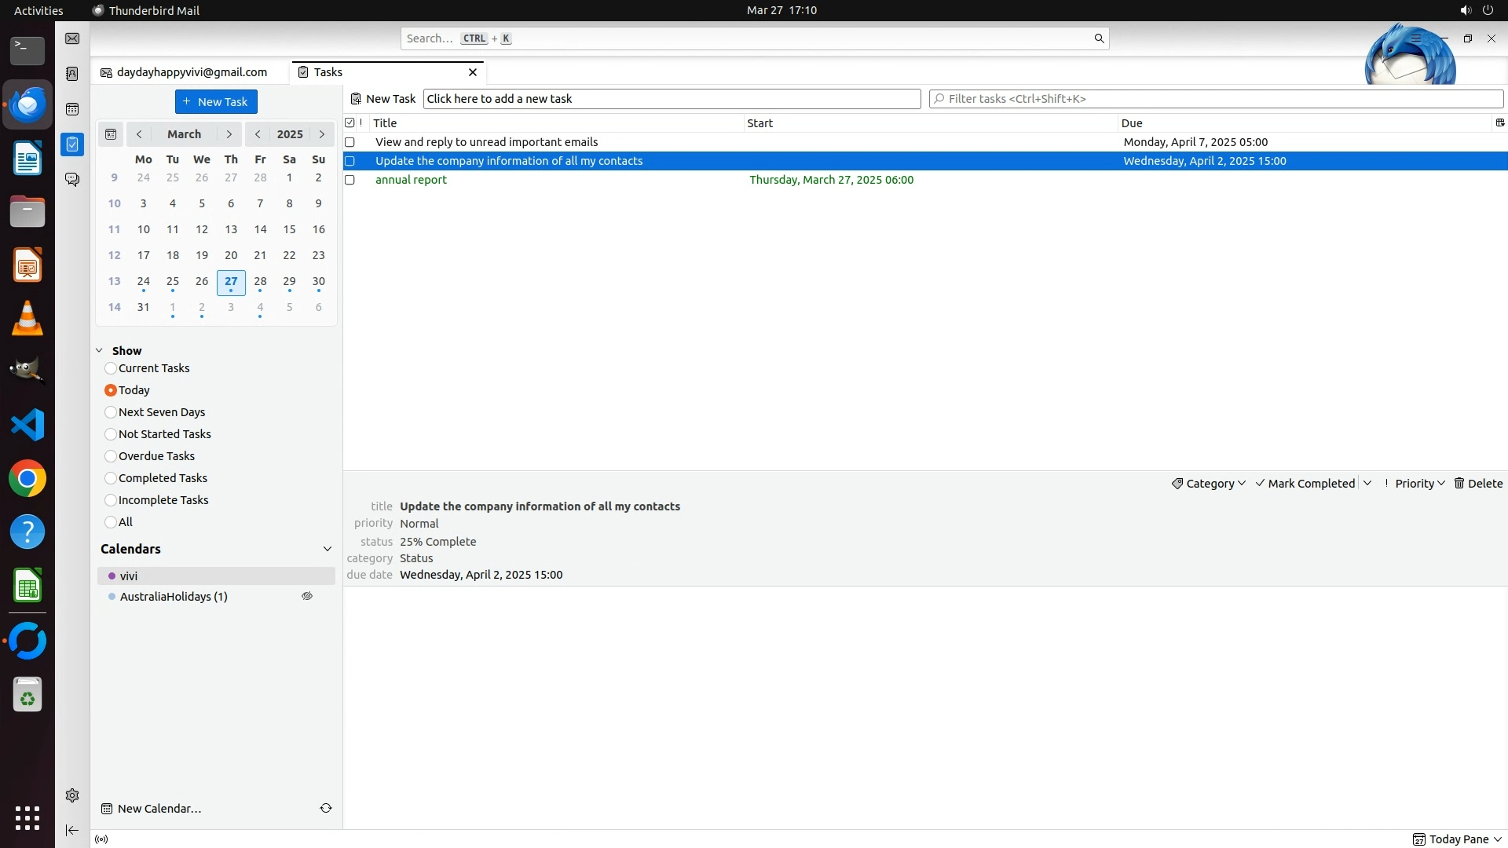
Task: Delete the selected task
Action: click(1478, 484)
